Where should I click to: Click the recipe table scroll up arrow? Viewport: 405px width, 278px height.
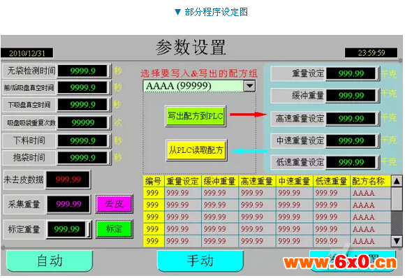[397, 181]
